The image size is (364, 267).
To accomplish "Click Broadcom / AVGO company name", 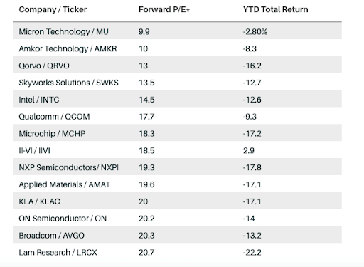I will click(52, 236).
